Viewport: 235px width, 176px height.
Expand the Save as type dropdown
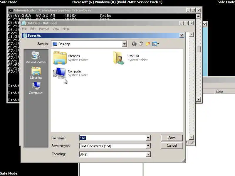click(148, 146)
